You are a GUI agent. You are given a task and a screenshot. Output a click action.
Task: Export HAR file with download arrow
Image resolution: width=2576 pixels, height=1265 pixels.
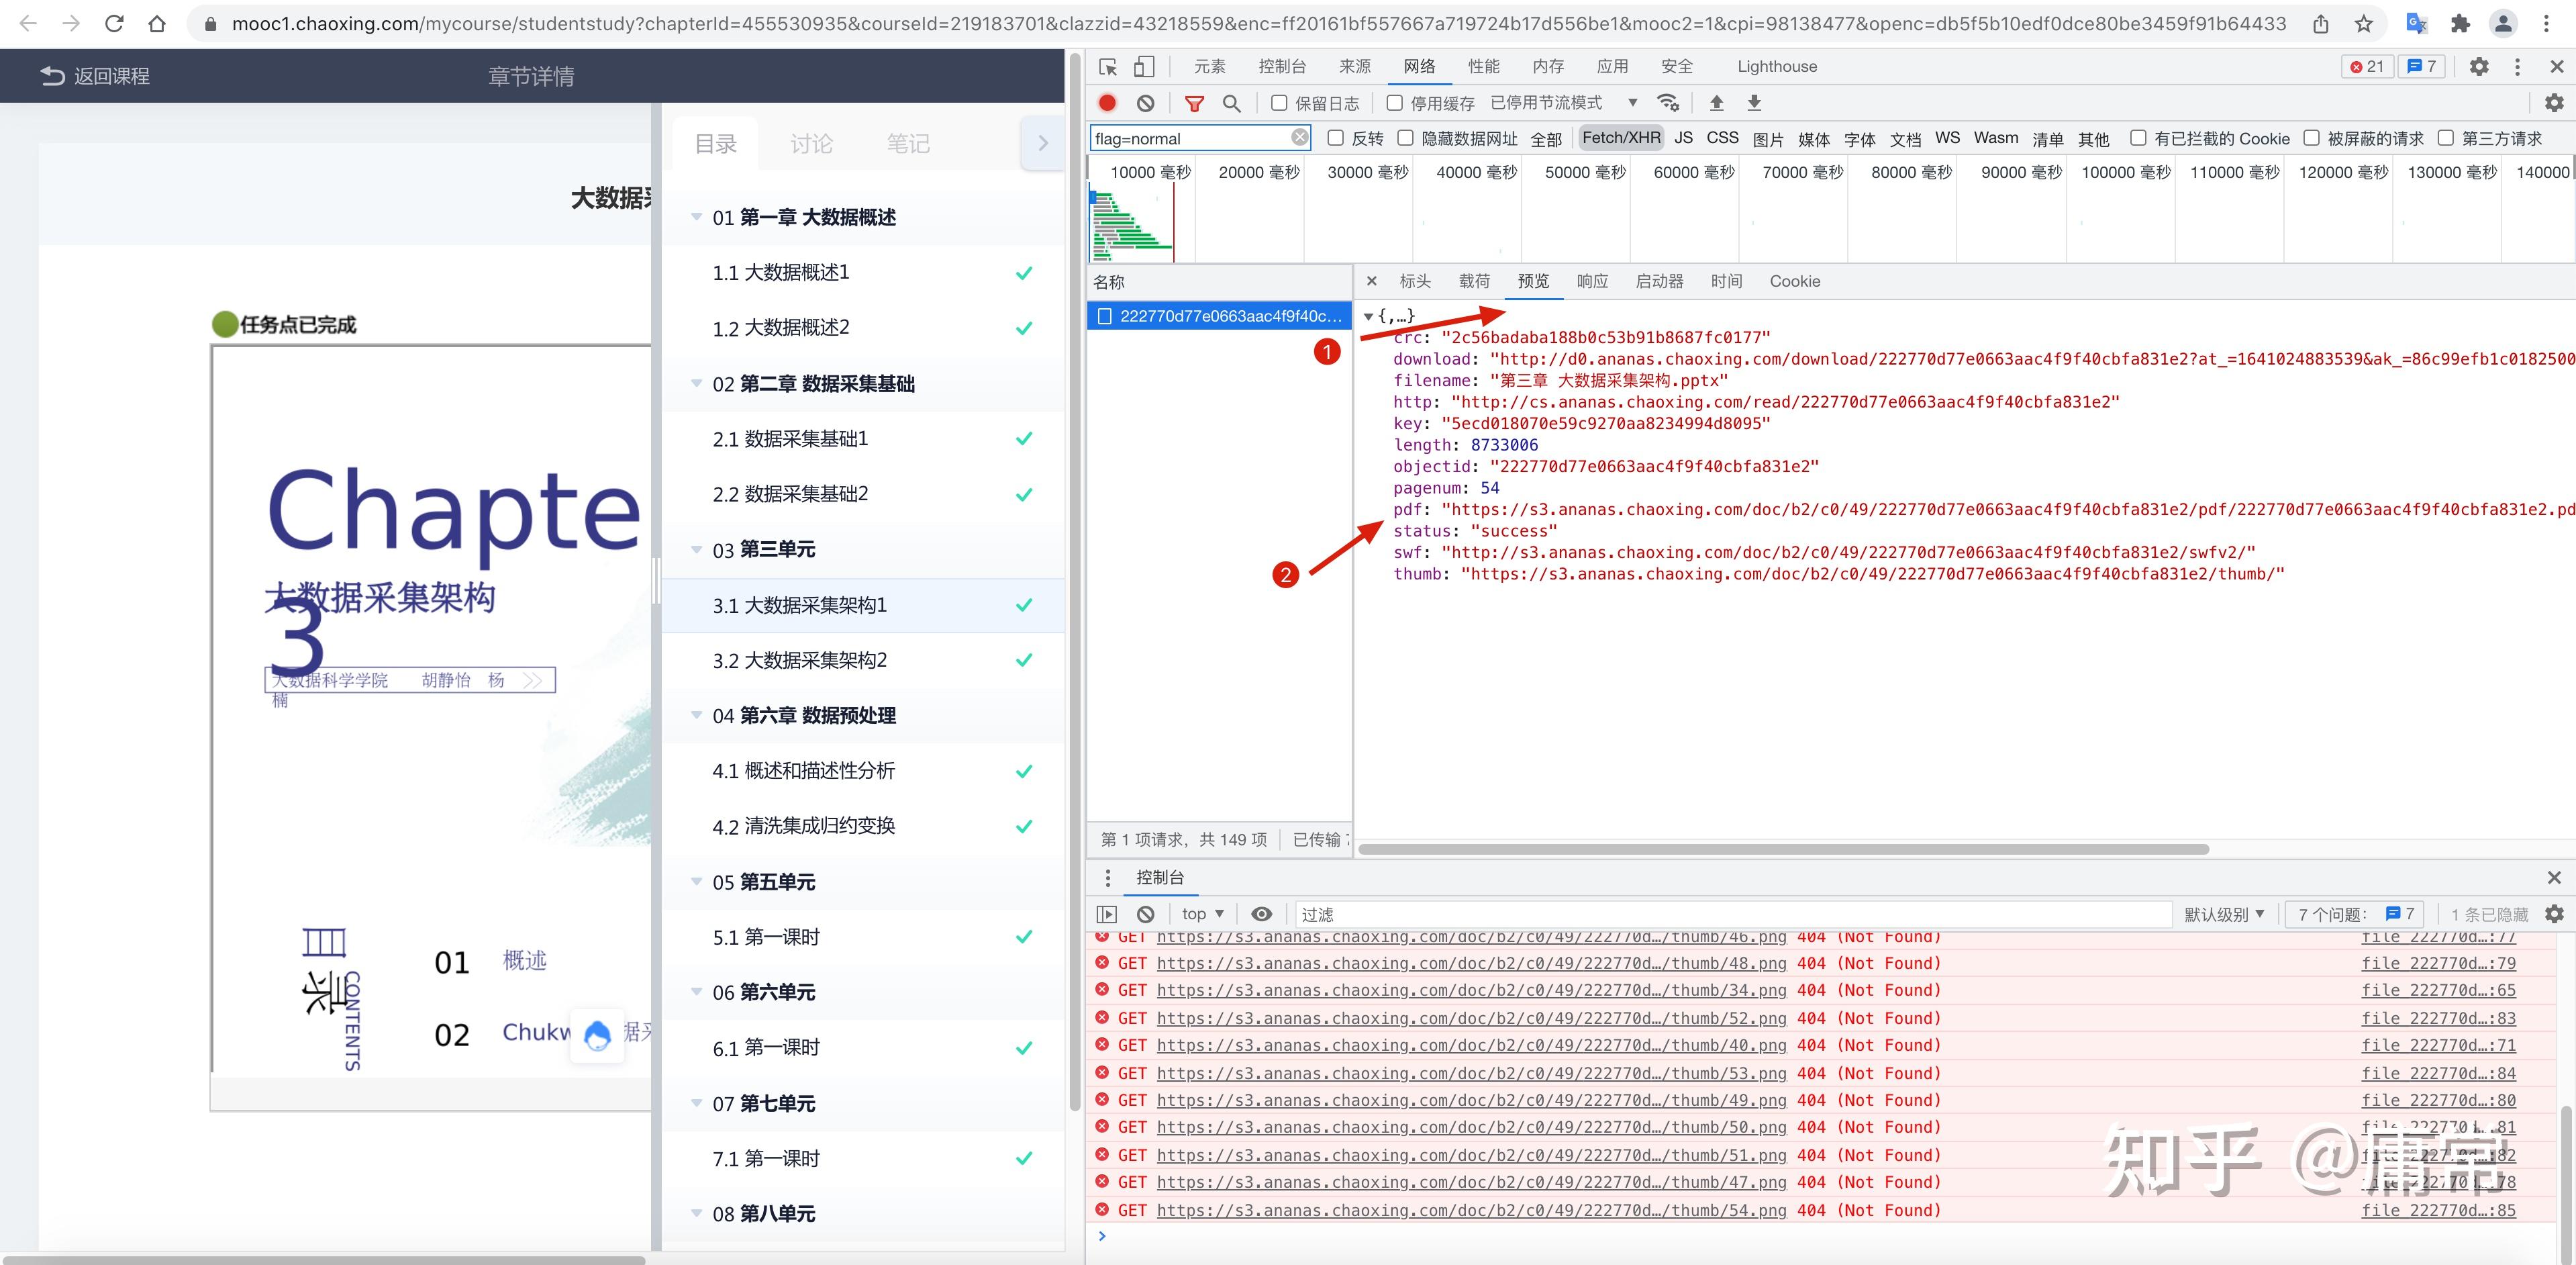pyautogui.click(x=1754, y=103)
